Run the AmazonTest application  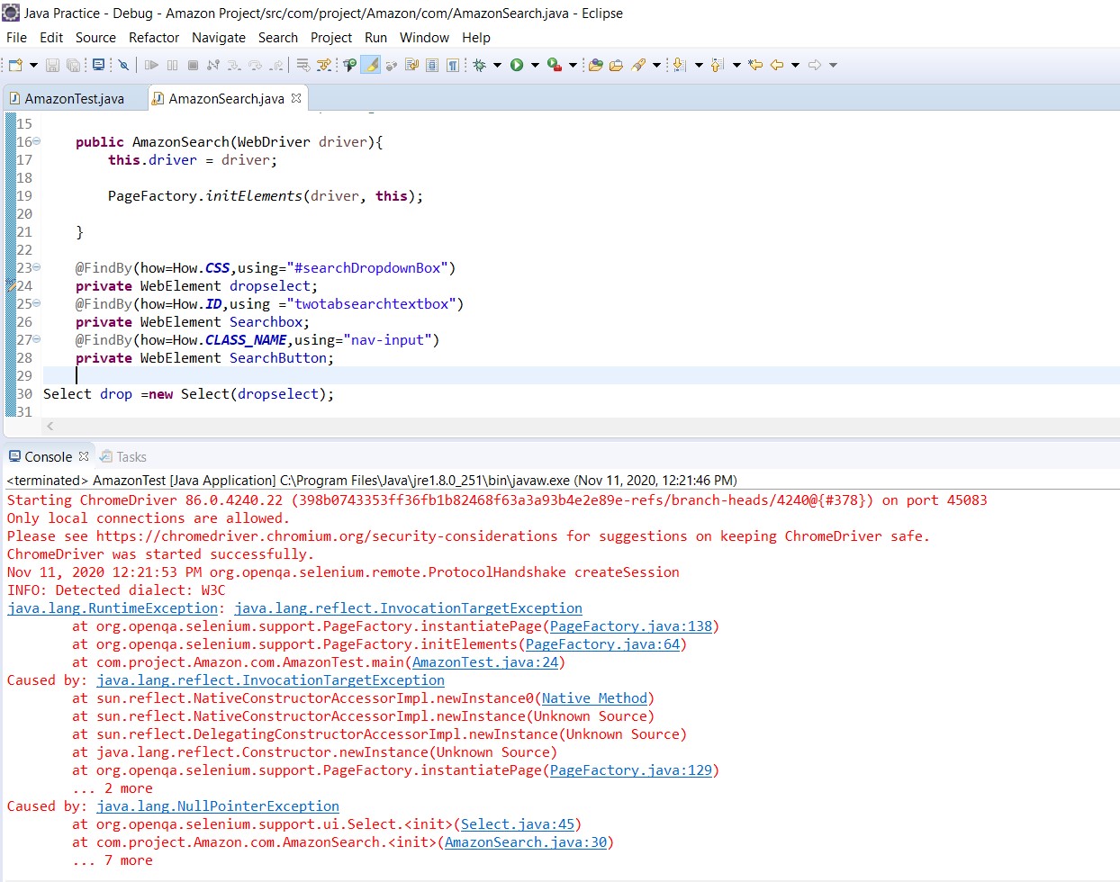517,64
